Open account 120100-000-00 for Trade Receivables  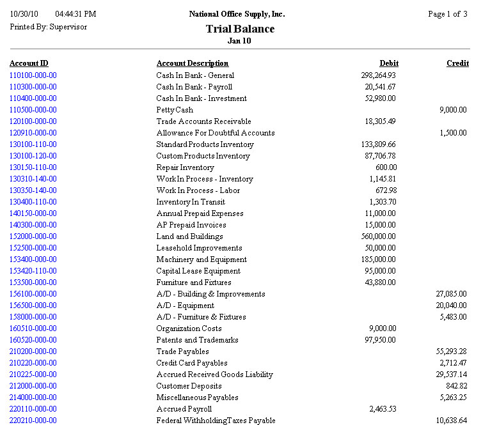point(33,121)
